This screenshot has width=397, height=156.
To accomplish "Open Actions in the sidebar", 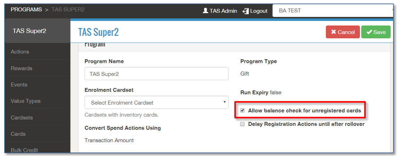I will [20, 52].
